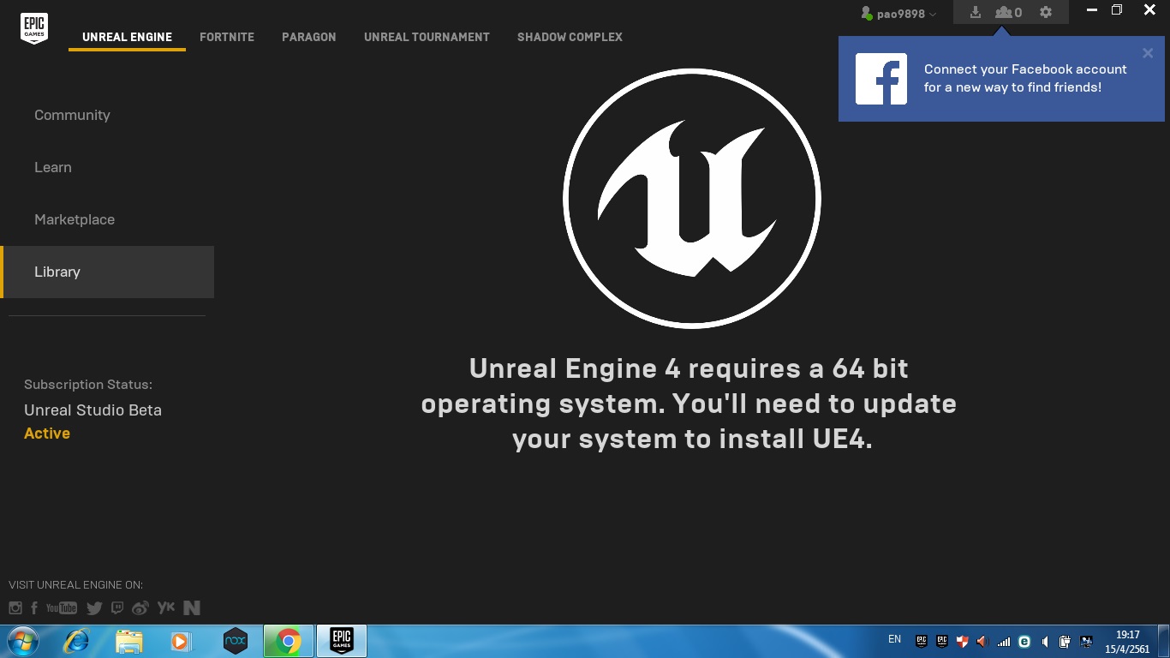The width and height of the screenshot is (1170, 658).
Task: Open the downloads icon in the top bar
Action: 975,13
